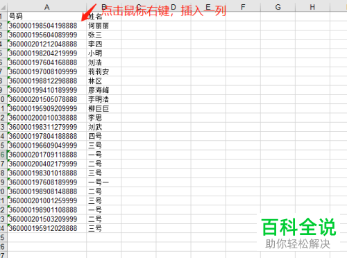Screen dimensions: 347x258
Task: Select cell 360000198901108888
Action: click(x=46, y=210)
